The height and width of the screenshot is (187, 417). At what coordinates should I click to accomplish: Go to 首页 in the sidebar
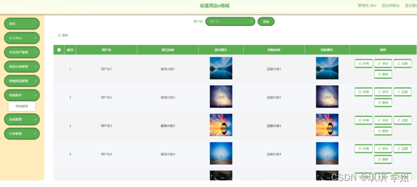[22, 24]
